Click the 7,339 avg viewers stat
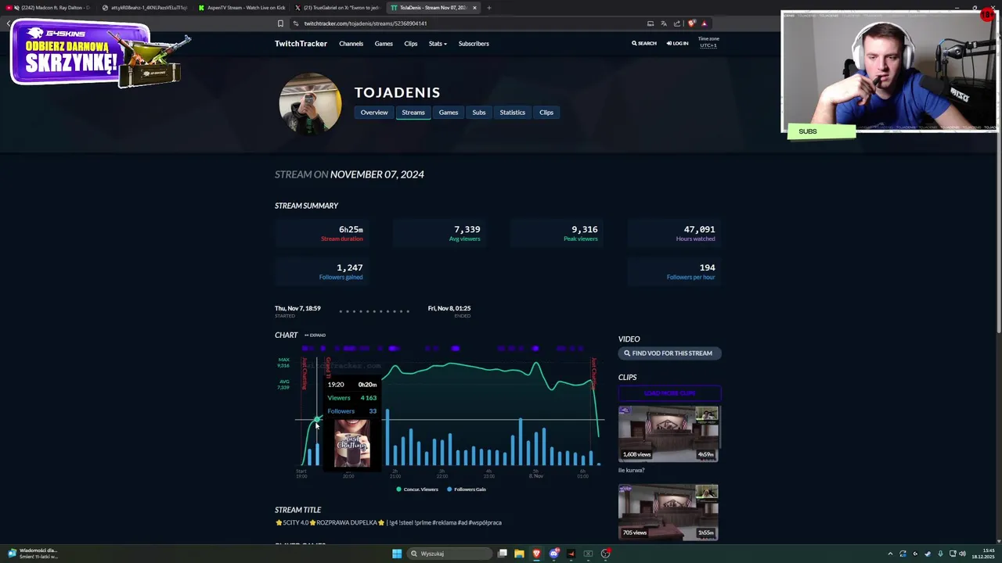Image resolution: width=1002 pixels, height=563 pixels. point(467,230)
